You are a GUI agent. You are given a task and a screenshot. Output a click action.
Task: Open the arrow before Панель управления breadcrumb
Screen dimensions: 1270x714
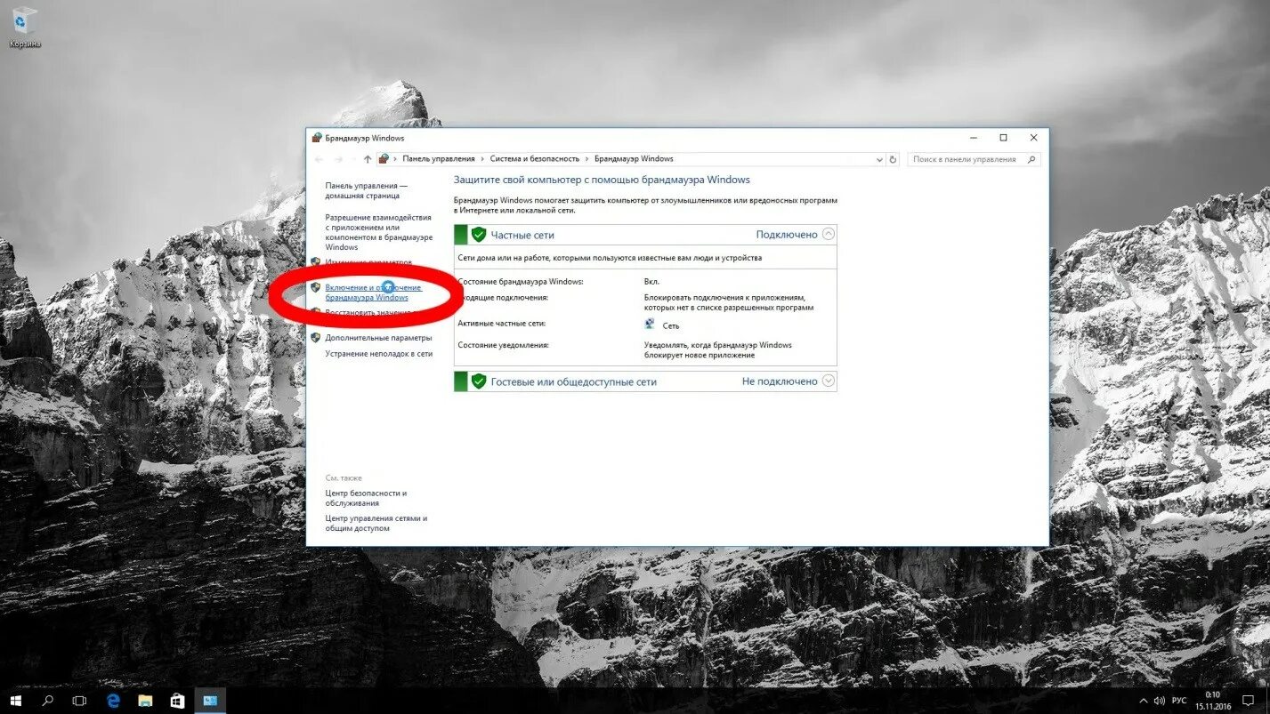coord(395,159)
